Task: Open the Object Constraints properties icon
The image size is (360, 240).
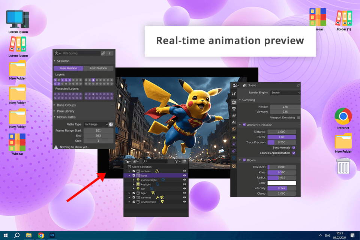Action: [x=234, y=151]
